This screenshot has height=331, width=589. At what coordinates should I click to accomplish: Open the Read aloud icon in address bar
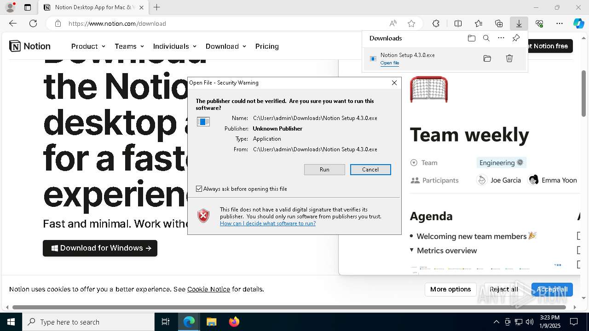coord(393,23)
